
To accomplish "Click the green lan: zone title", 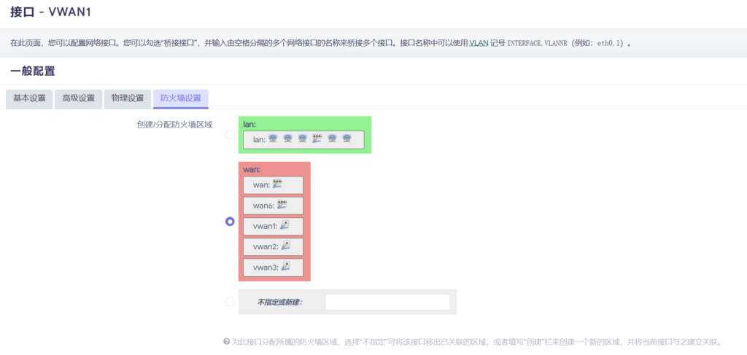I will point(249,124).
